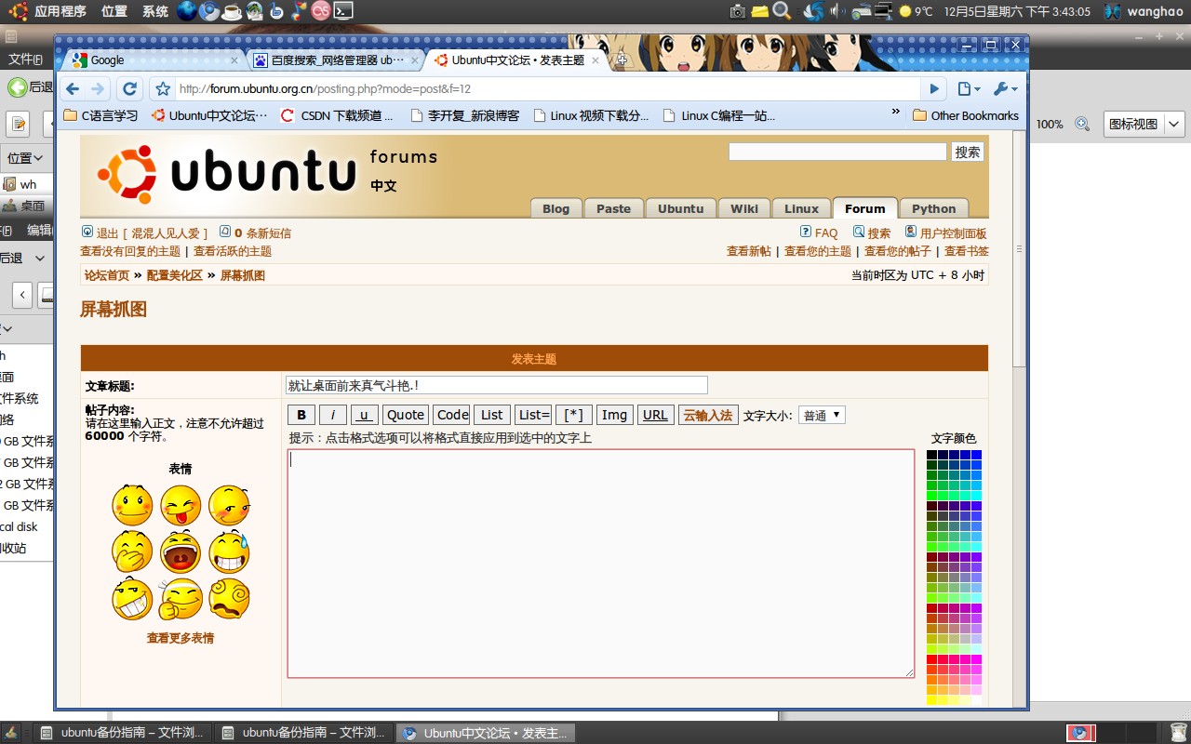Insert the hand-over-mouth giggling emoticon
Viewport: 1191px width, 744px height.
pyautogui.click(x=132, y=551)
